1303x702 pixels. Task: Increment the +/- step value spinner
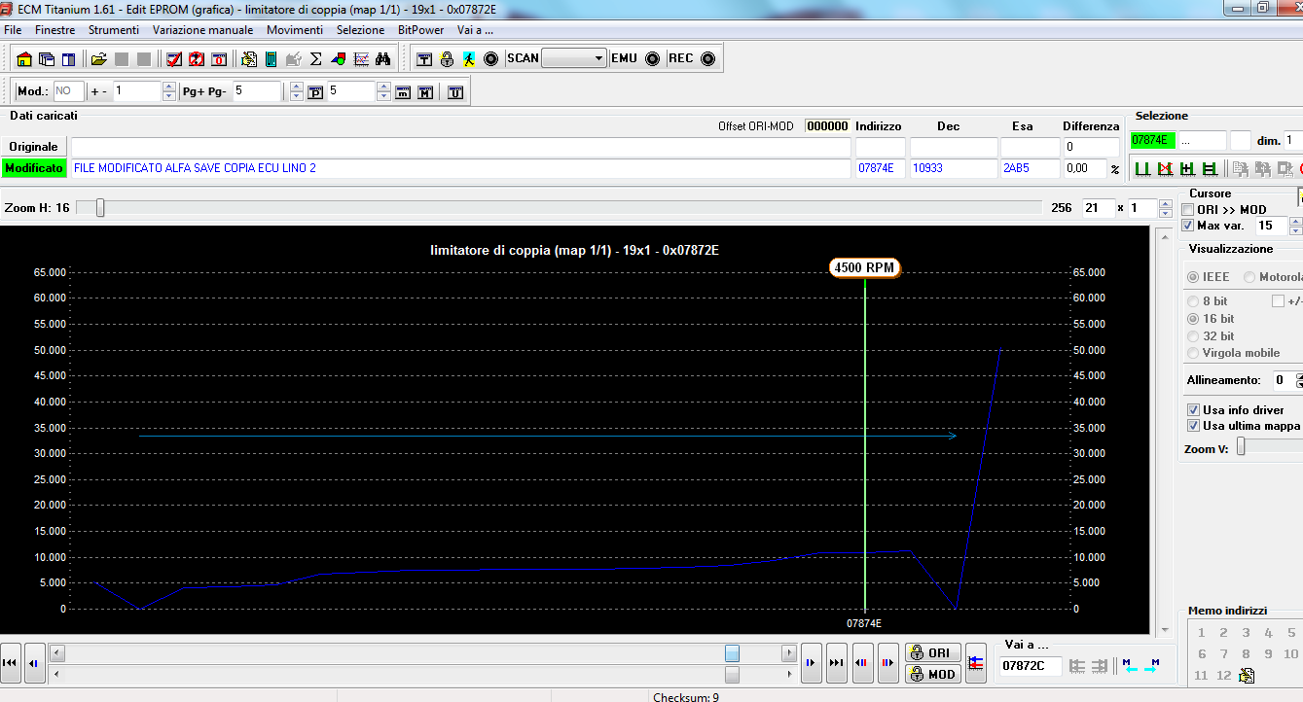pos(169,88)
